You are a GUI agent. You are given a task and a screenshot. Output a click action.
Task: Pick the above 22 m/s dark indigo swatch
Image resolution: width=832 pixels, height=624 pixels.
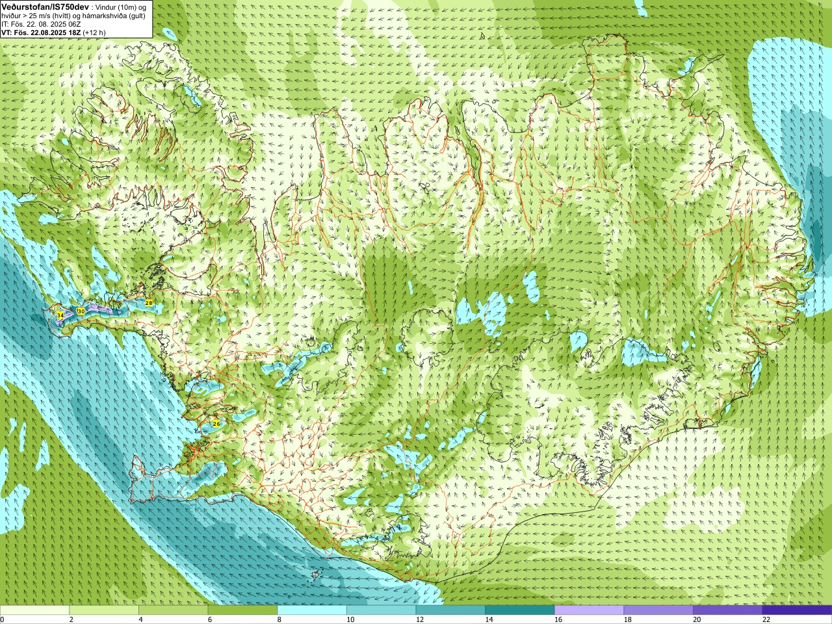click(797, 610)
